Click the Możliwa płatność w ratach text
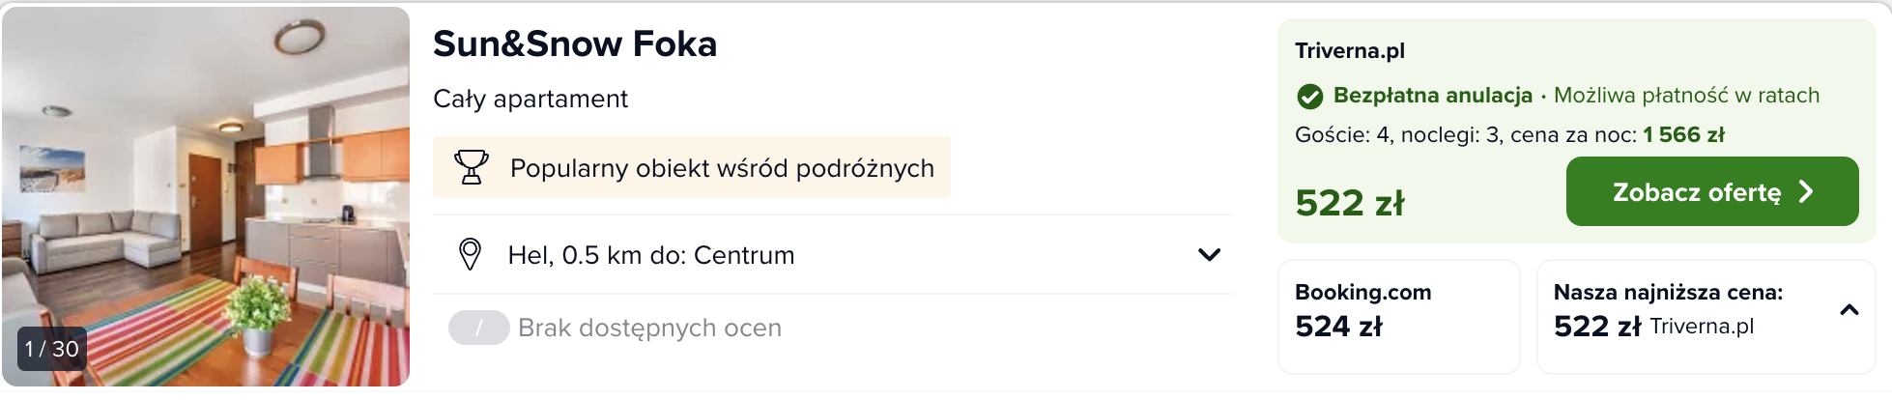The width and height of the screenshot is (1892, 400). pyautogui.click(x=1686, y=96)
